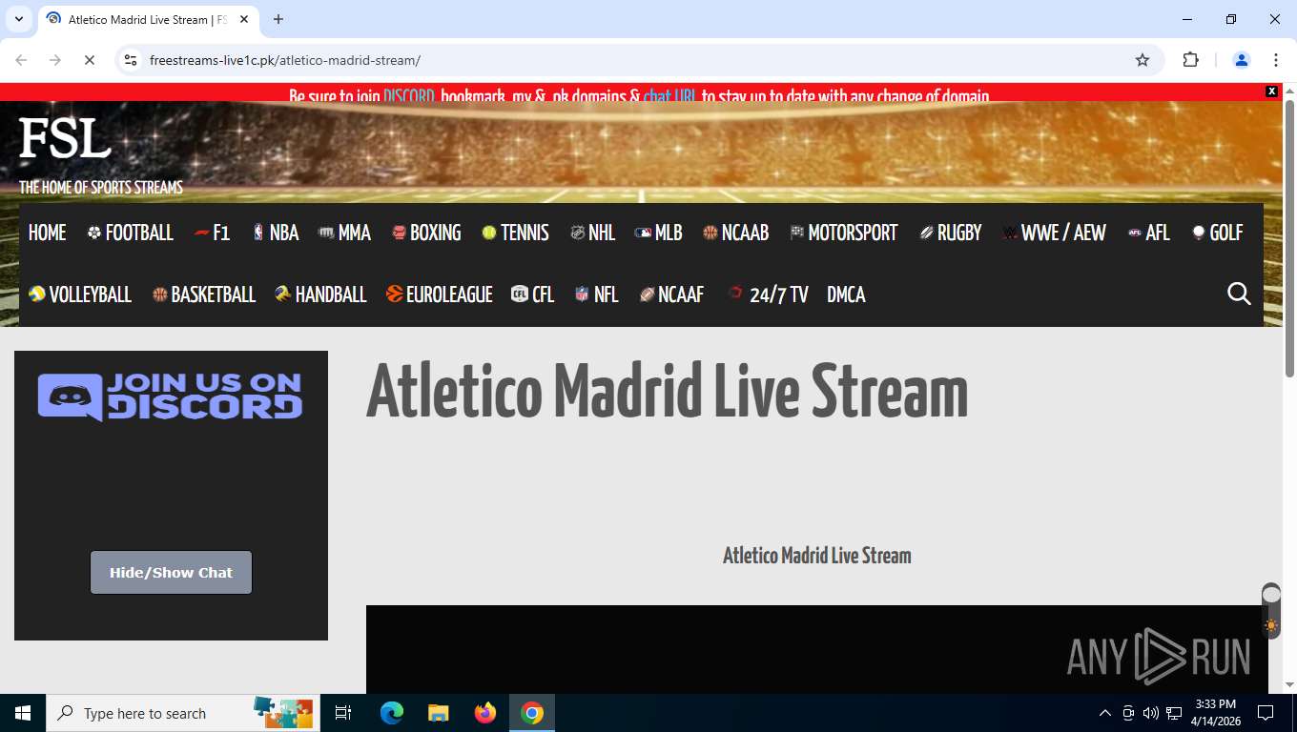
Task: Open the DMCA page link
Action: click(x=846, y=295)
